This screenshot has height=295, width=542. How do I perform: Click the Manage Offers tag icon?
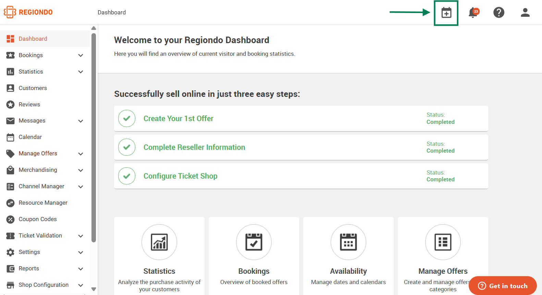tap(11, 154)
